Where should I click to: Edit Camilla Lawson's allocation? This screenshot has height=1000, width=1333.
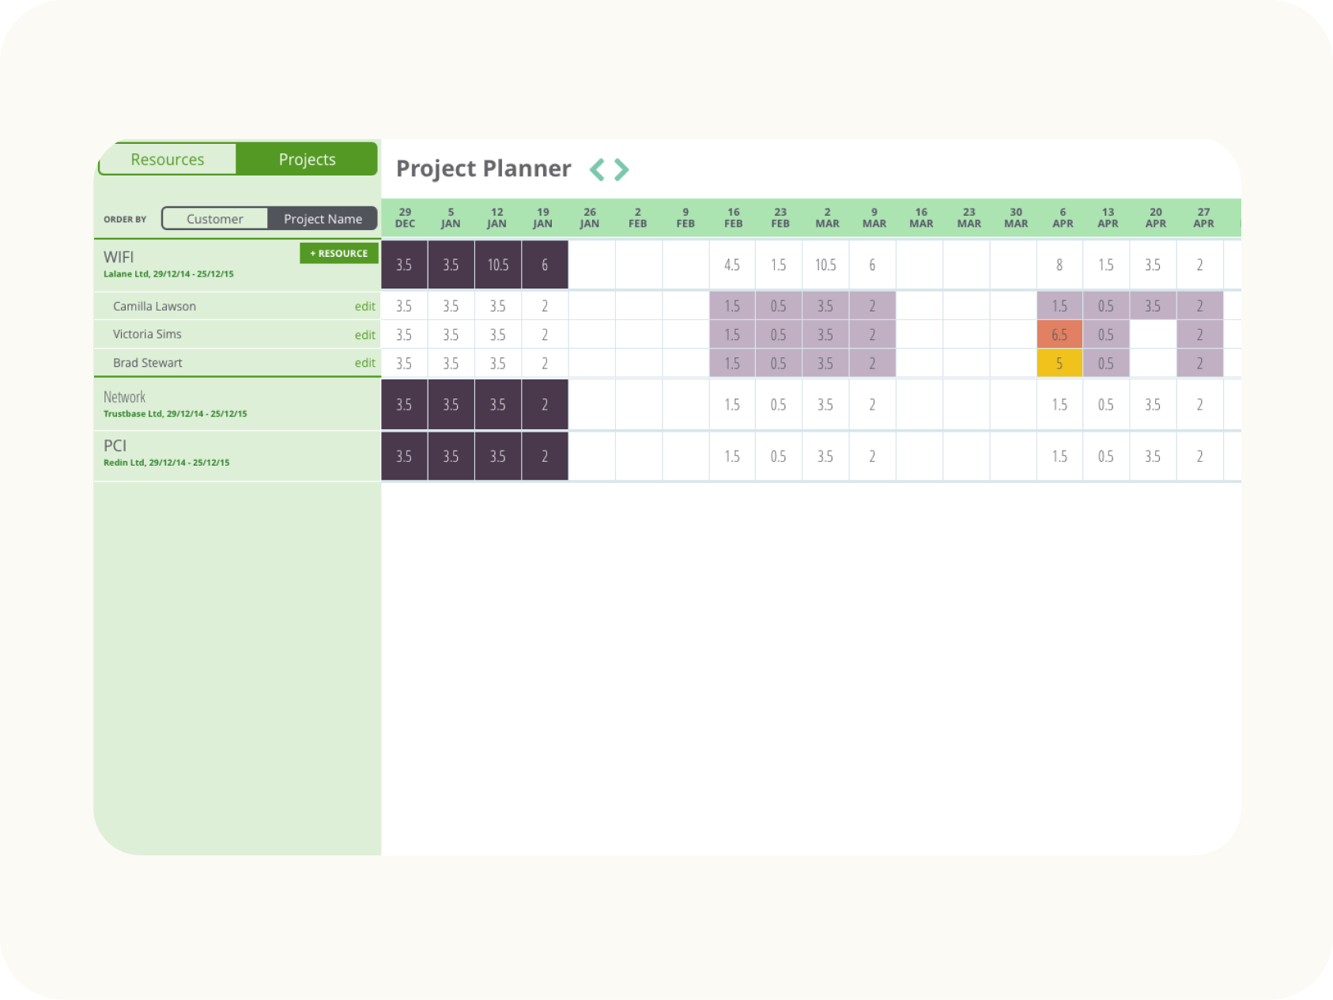tap(364, 306)
